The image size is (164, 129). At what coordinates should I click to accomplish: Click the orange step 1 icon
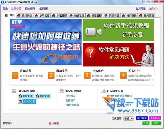(15, 75)
